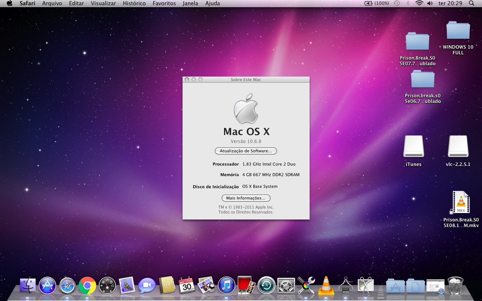Open the Documents folder stack in dock
The height and width of the screenshot is (301, 482).
(x=415, y=286)
